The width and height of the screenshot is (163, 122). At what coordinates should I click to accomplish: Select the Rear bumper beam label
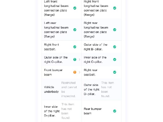tap(93, 111)
